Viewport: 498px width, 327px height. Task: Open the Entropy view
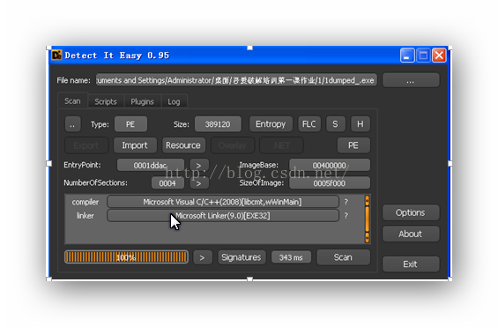point(271,124)
